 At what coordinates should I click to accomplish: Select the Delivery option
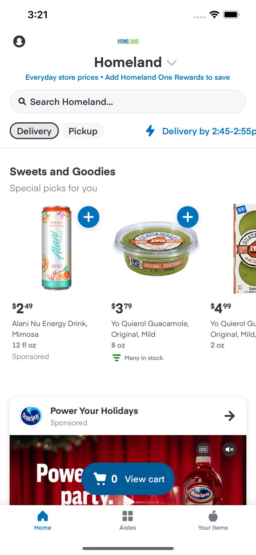[34, 131]
